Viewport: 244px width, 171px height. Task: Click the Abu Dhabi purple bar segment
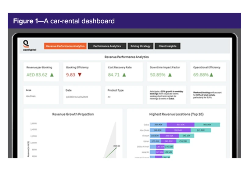pyautogui.click(x=178, y=130)
